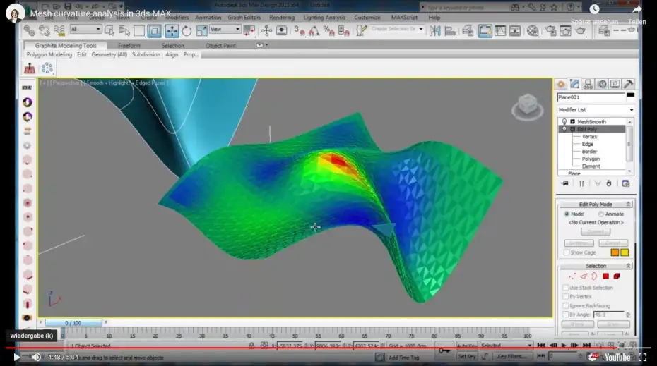Open the reference coordinate View dropdown
Screen dimensions: 657x366
click(225, 29)
